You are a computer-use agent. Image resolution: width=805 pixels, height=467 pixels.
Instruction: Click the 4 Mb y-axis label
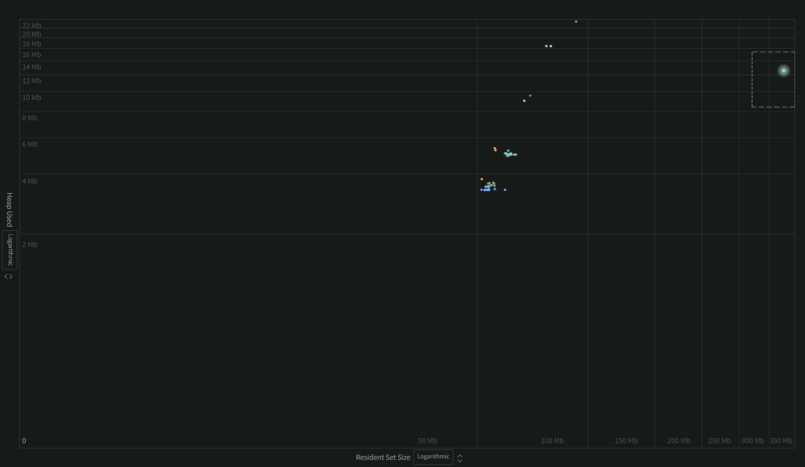30,181
